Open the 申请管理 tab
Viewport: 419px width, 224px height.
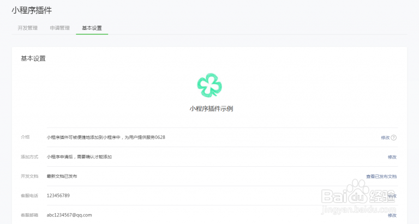tap(59, 28)
